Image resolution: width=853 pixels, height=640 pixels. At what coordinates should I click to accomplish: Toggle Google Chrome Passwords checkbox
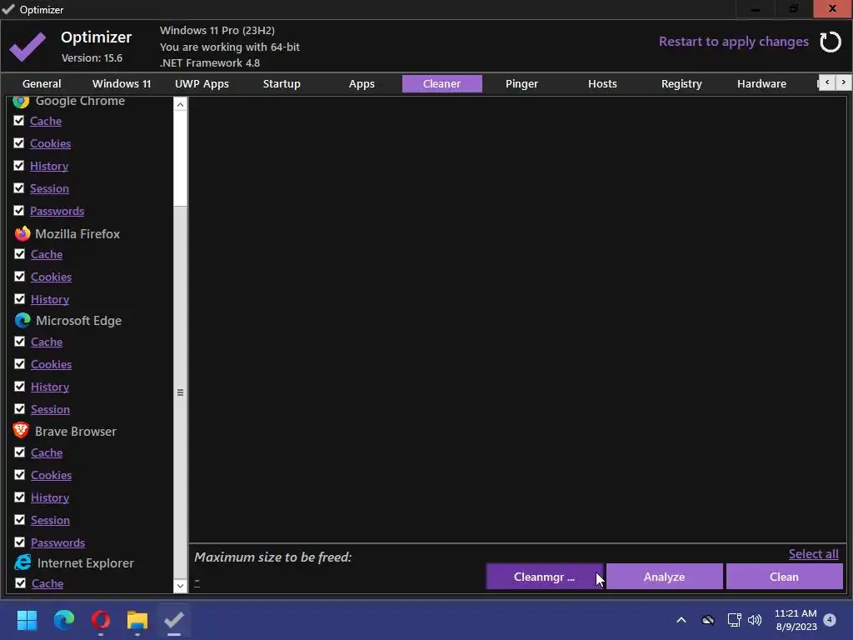[19, 210]
